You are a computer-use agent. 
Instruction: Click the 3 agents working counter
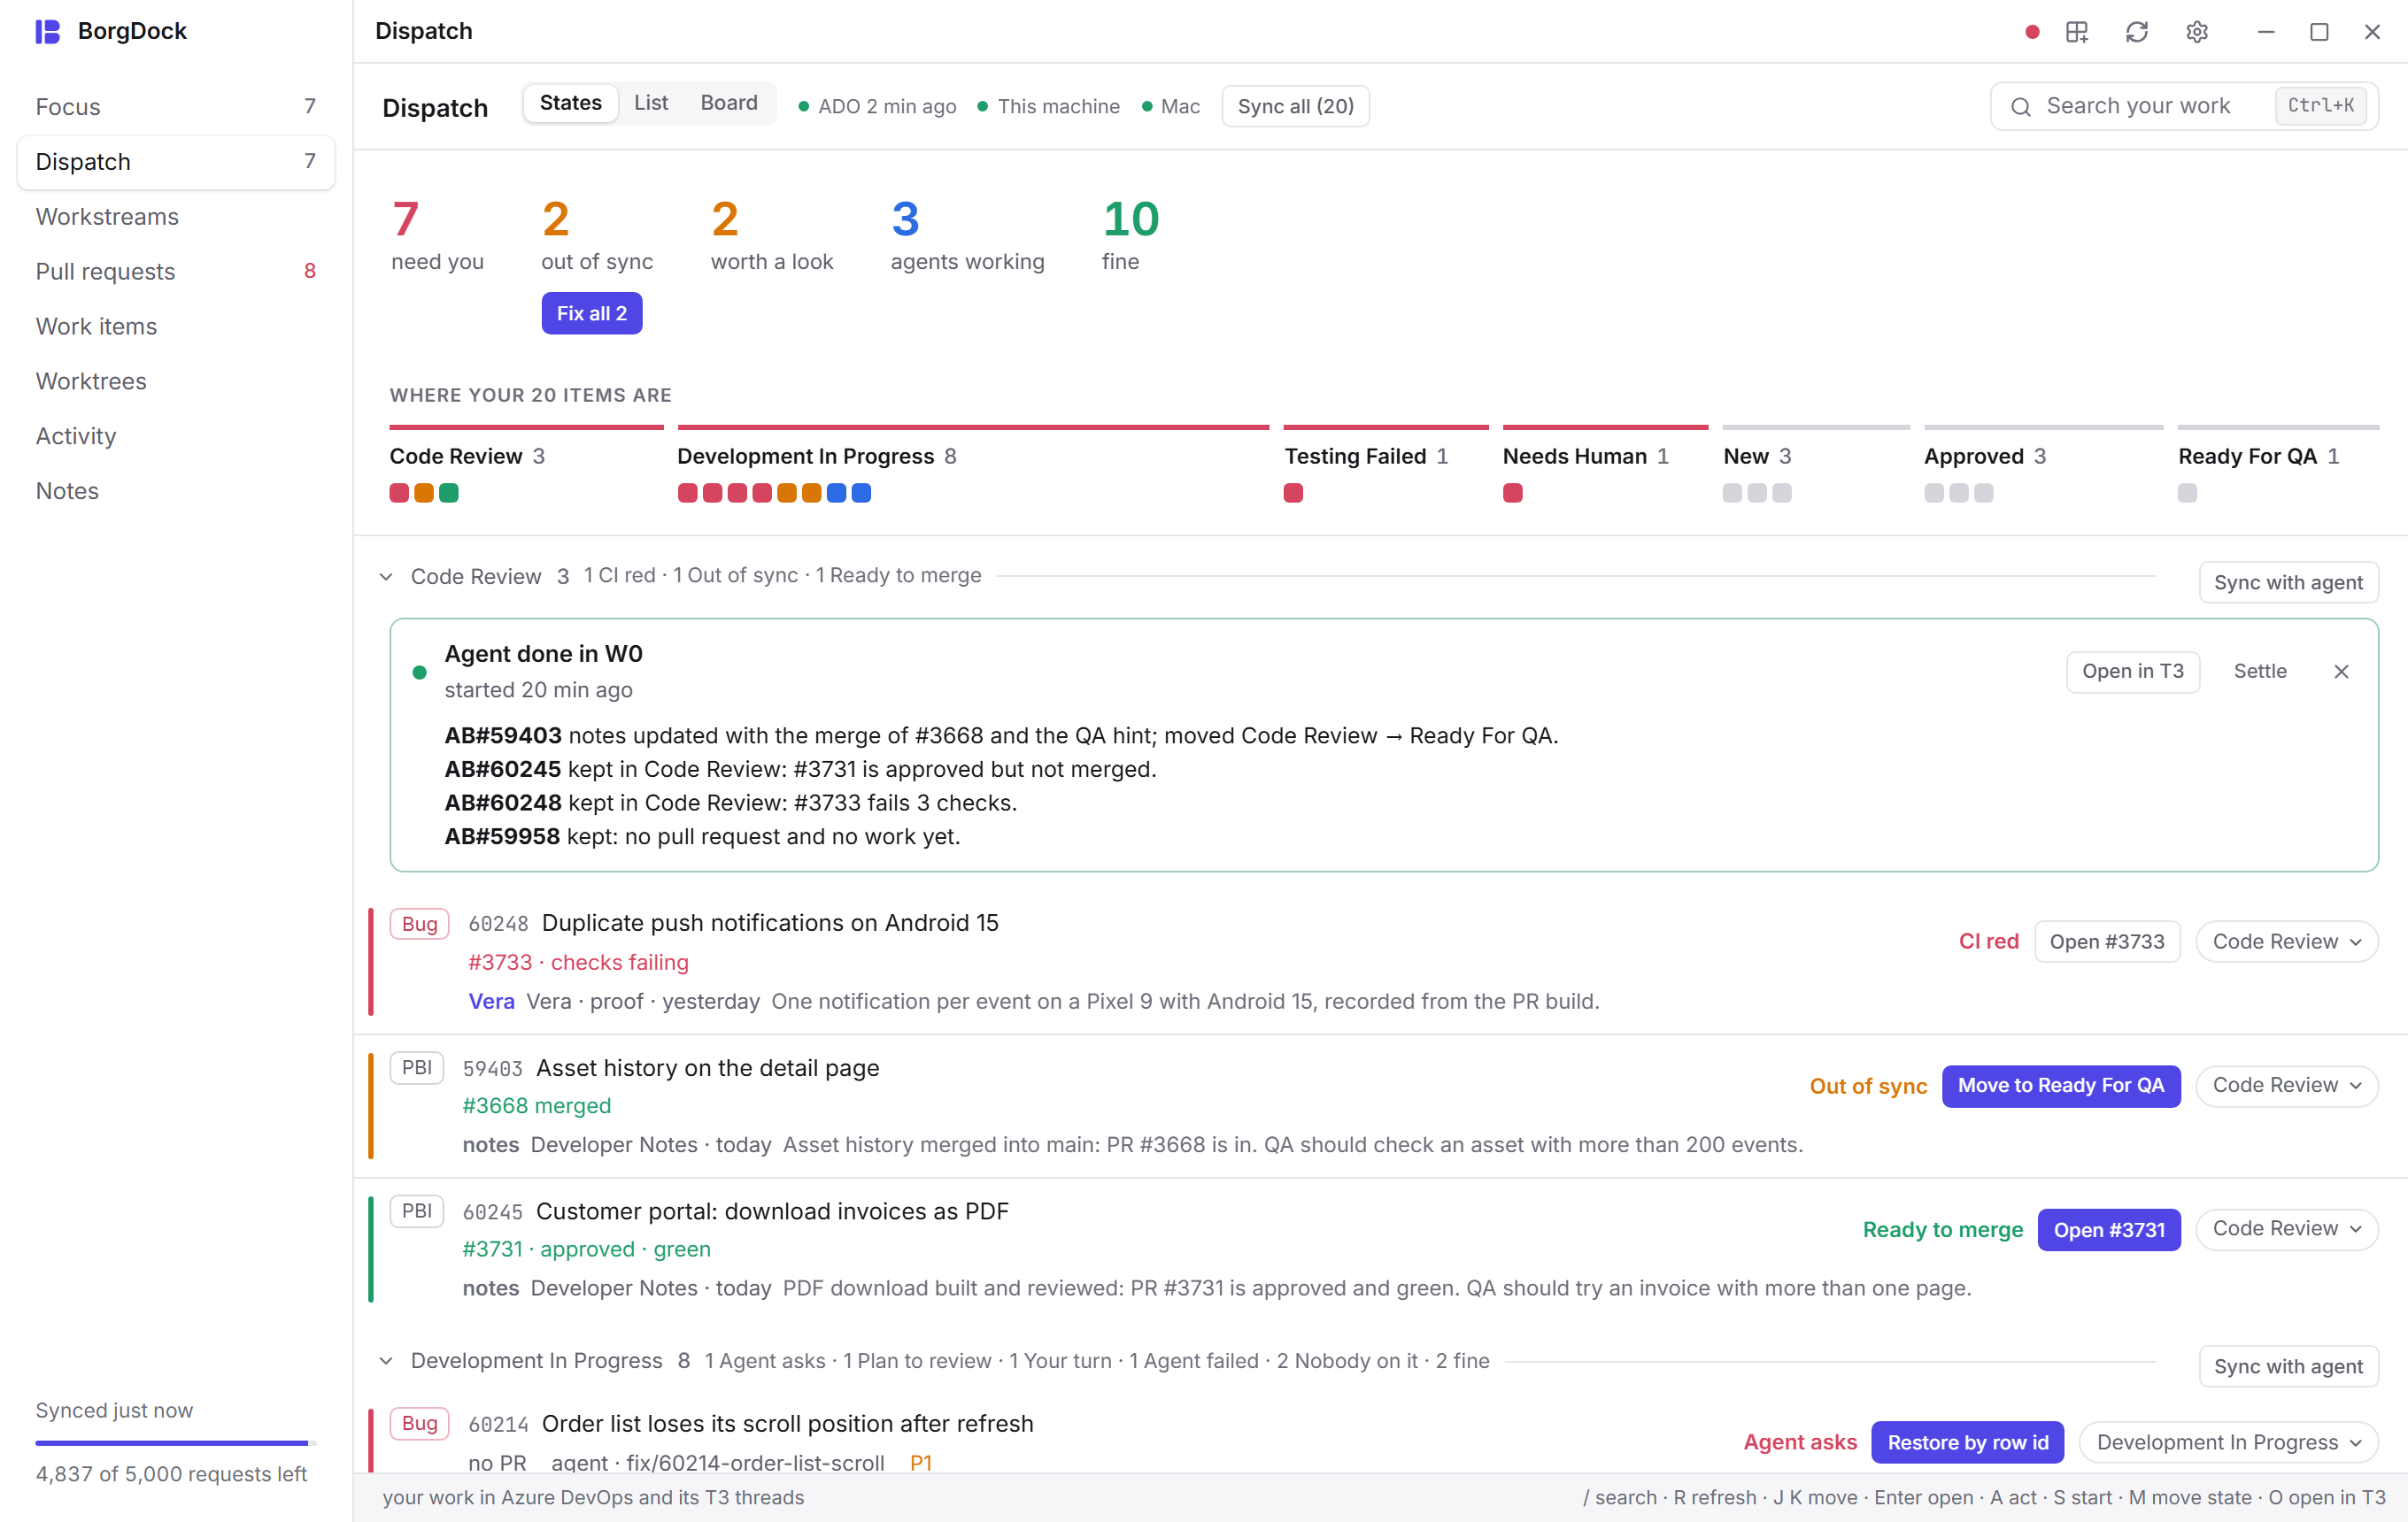coord(967,236)
